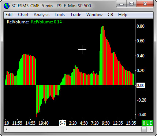Image resolution: width=157 pixels, height=136 pixels.
Task: Open the Analysis menu
Action: pos(41,15)
